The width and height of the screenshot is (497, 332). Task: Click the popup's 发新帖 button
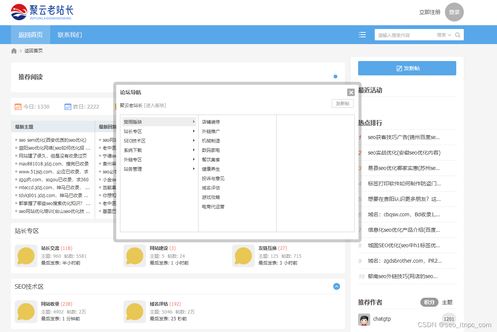coord(343,103)
